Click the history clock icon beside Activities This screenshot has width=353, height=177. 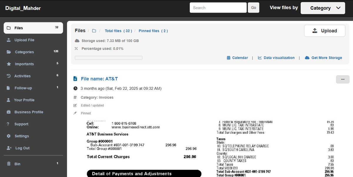click(9, 76)
